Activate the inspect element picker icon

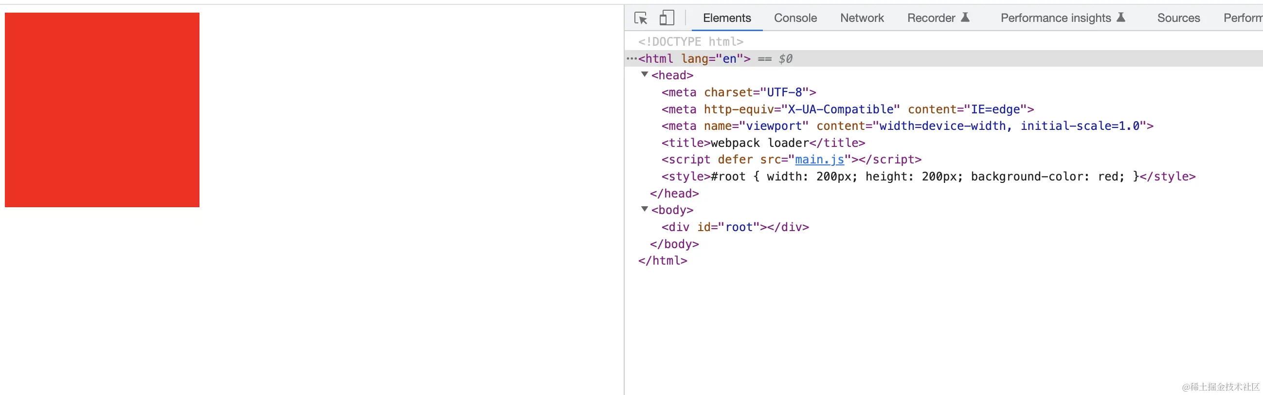(x=640, y=18)
